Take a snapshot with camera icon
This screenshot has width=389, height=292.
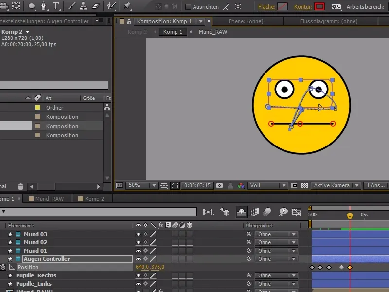219,185
